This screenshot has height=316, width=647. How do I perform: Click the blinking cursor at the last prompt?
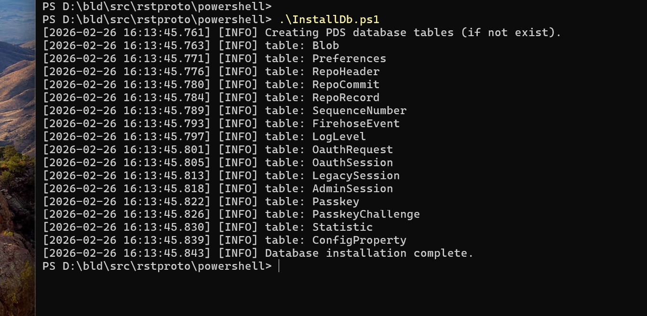tap(279, 266)
